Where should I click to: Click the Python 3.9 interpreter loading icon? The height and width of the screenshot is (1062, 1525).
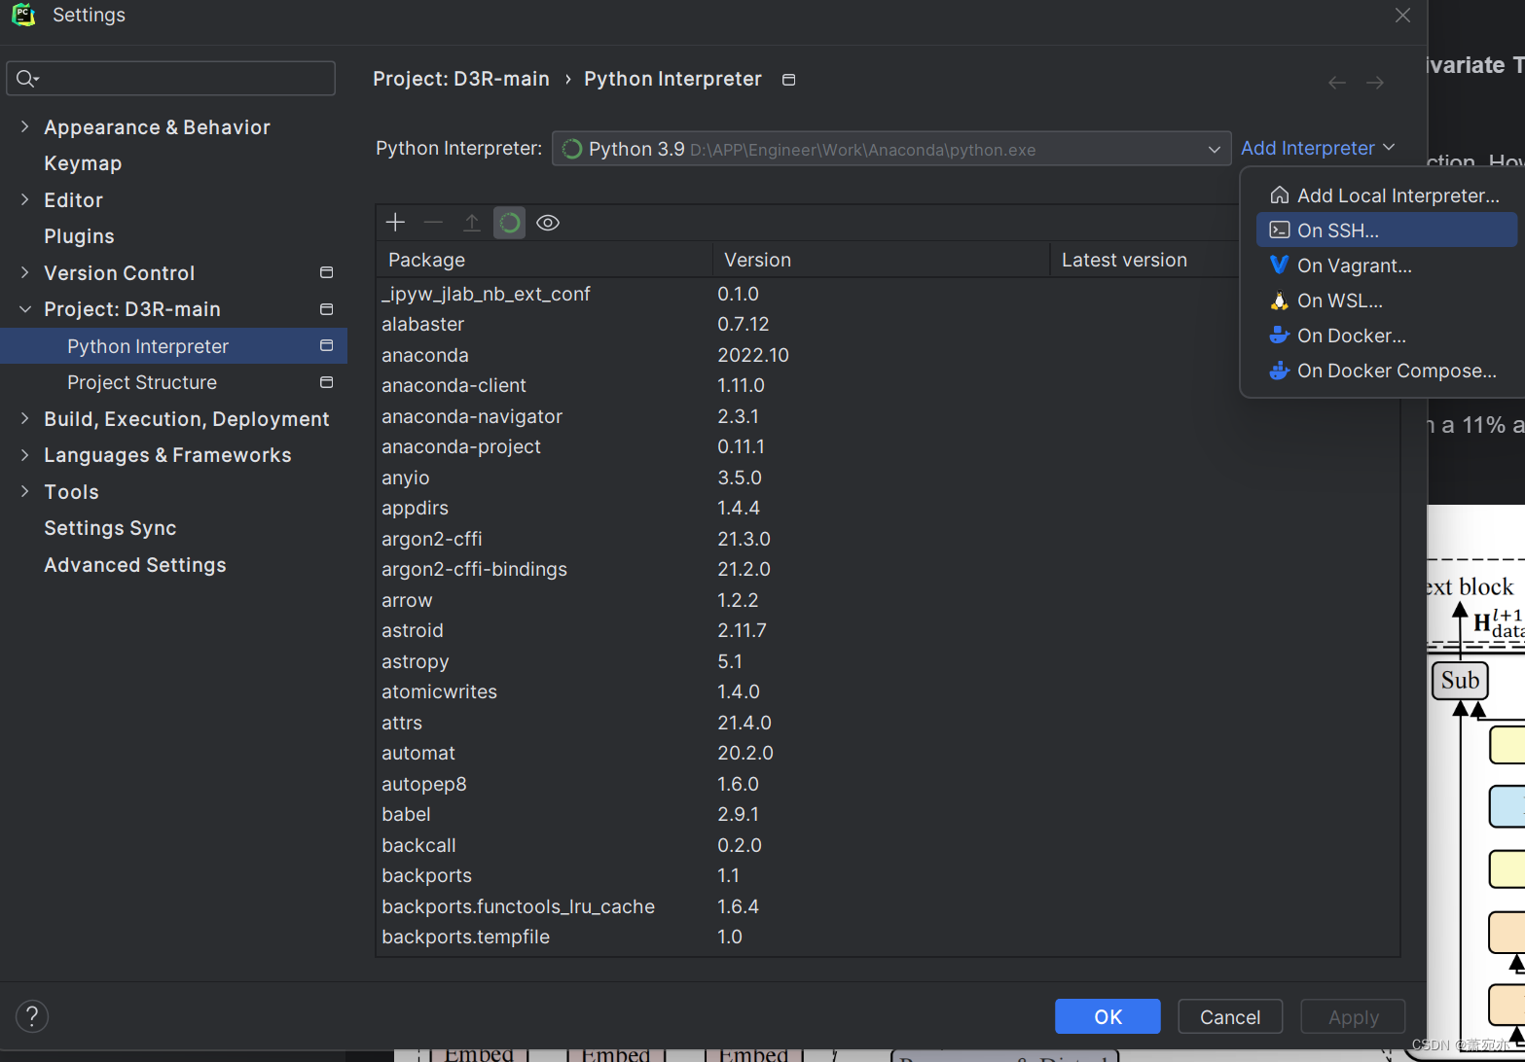tap(572, 149)
